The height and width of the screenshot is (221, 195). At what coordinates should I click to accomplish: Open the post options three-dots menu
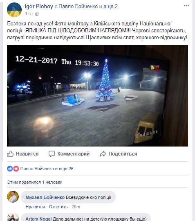(x=186, y=6)
